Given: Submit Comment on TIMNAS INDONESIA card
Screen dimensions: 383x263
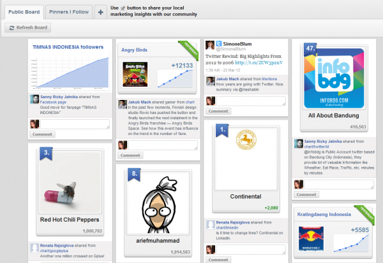Looking at the screenshot, I should pos(42,134).
